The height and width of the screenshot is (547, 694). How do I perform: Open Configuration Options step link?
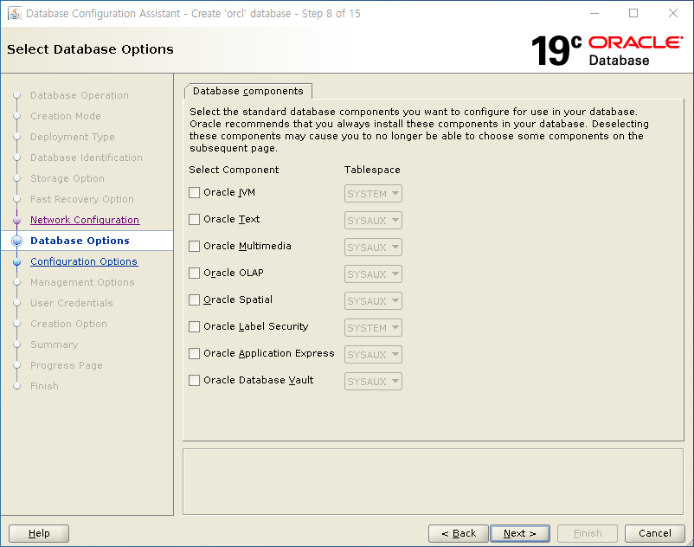pos(84,261)
